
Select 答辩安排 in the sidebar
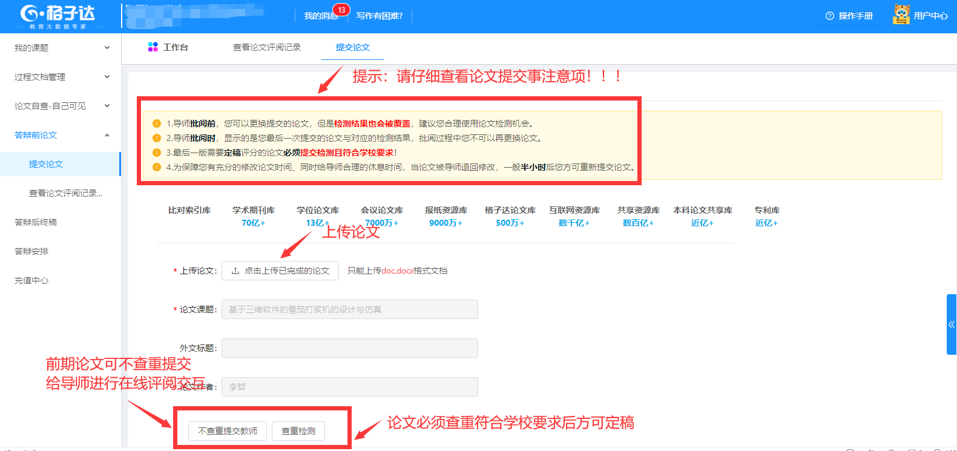(31, 251)
